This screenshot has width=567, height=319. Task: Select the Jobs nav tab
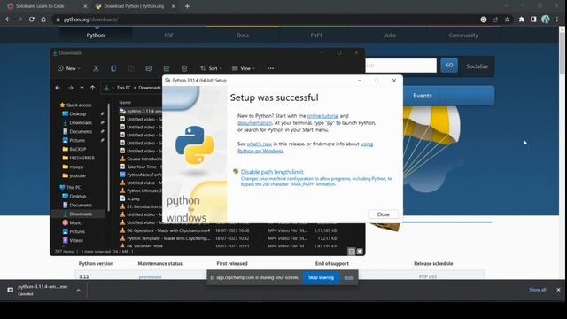[390, 35]
